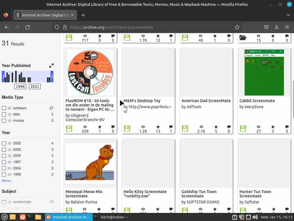Open FluoROM #10 - 50 tools item
The width and height of the screenshot is (294, 221).
point(90,105)
